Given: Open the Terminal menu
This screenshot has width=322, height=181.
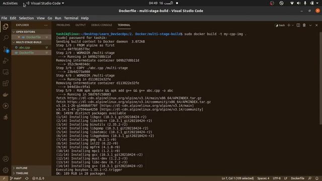Looking at the screenshot, I should [71, 18].
